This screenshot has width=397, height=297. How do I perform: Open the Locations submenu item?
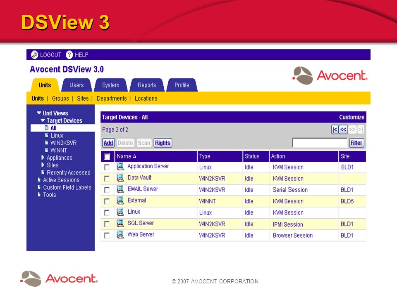[146, 98]
